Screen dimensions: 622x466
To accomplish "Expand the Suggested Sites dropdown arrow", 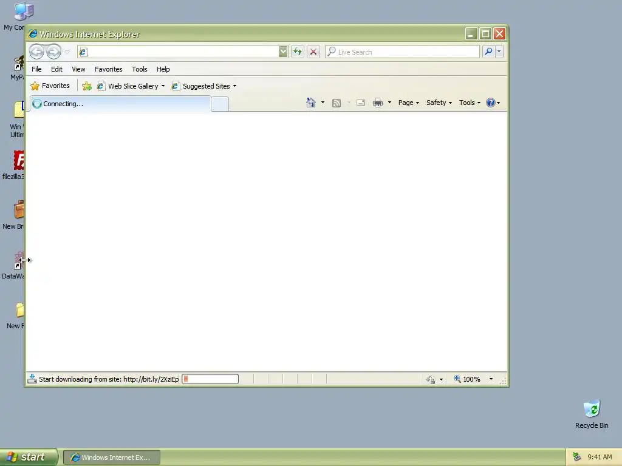I will [x=235, y=86].
